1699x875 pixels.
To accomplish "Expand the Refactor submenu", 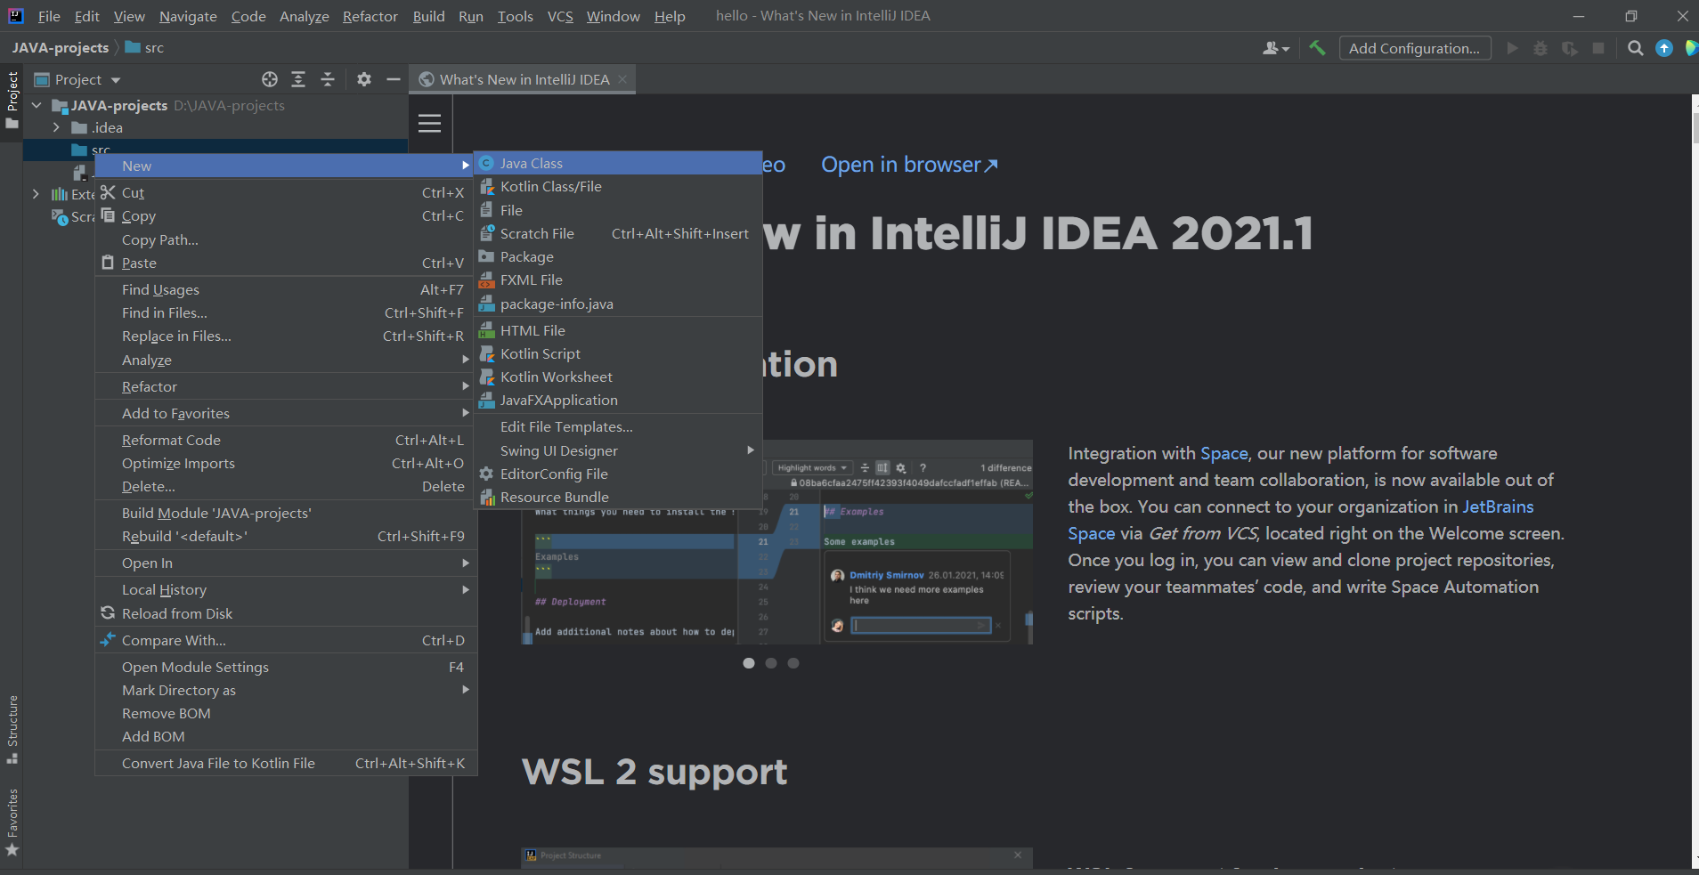I will coord(286,386).
